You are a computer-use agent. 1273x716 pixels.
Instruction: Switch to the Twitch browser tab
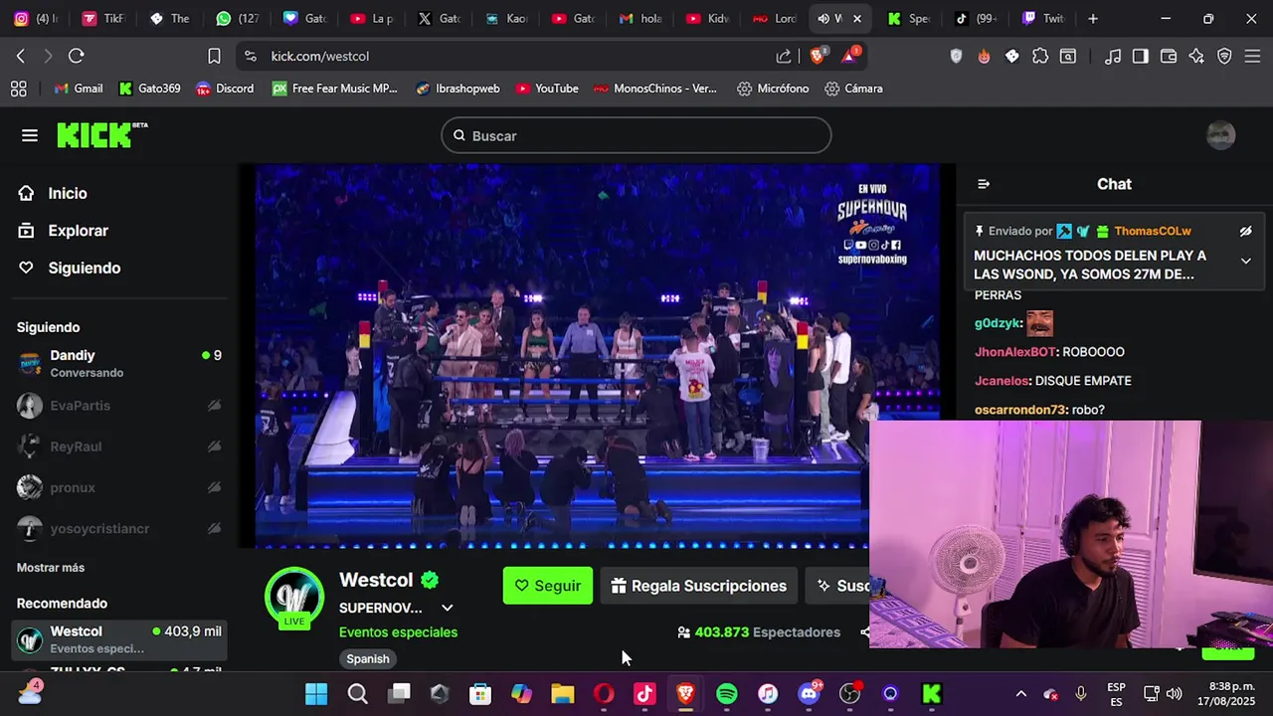(1043, 19)
